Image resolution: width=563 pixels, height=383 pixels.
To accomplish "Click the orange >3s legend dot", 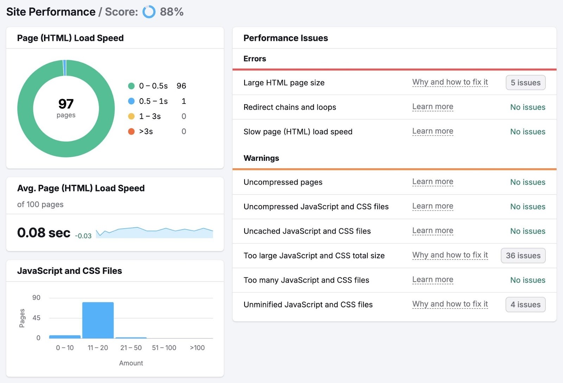I will [131, 131].
